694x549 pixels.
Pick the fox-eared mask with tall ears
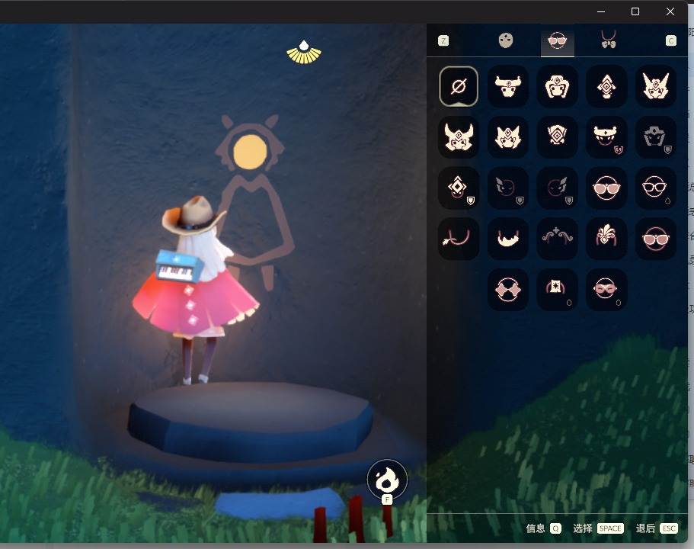(x=656, y=86)
